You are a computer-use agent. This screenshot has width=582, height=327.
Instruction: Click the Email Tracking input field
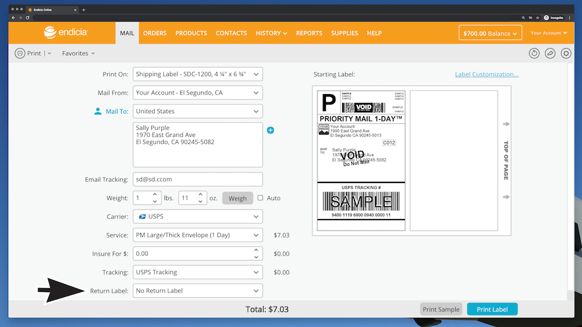pyautogui.click(x=198, y=179)
